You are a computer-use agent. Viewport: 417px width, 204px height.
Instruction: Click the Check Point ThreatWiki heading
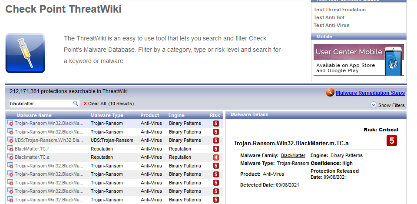tap(63, 9)
